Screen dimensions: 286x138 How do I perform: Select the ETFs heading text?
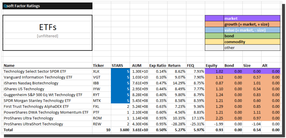pyautogui.click(x=48, y=27)
